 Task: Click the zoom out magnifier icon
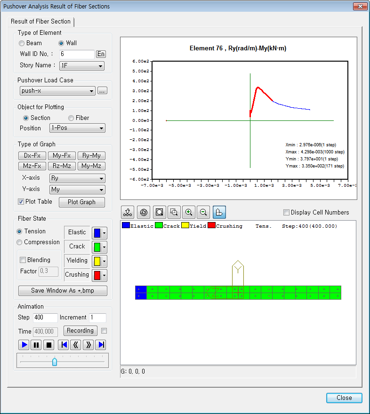tap(203, 212)
